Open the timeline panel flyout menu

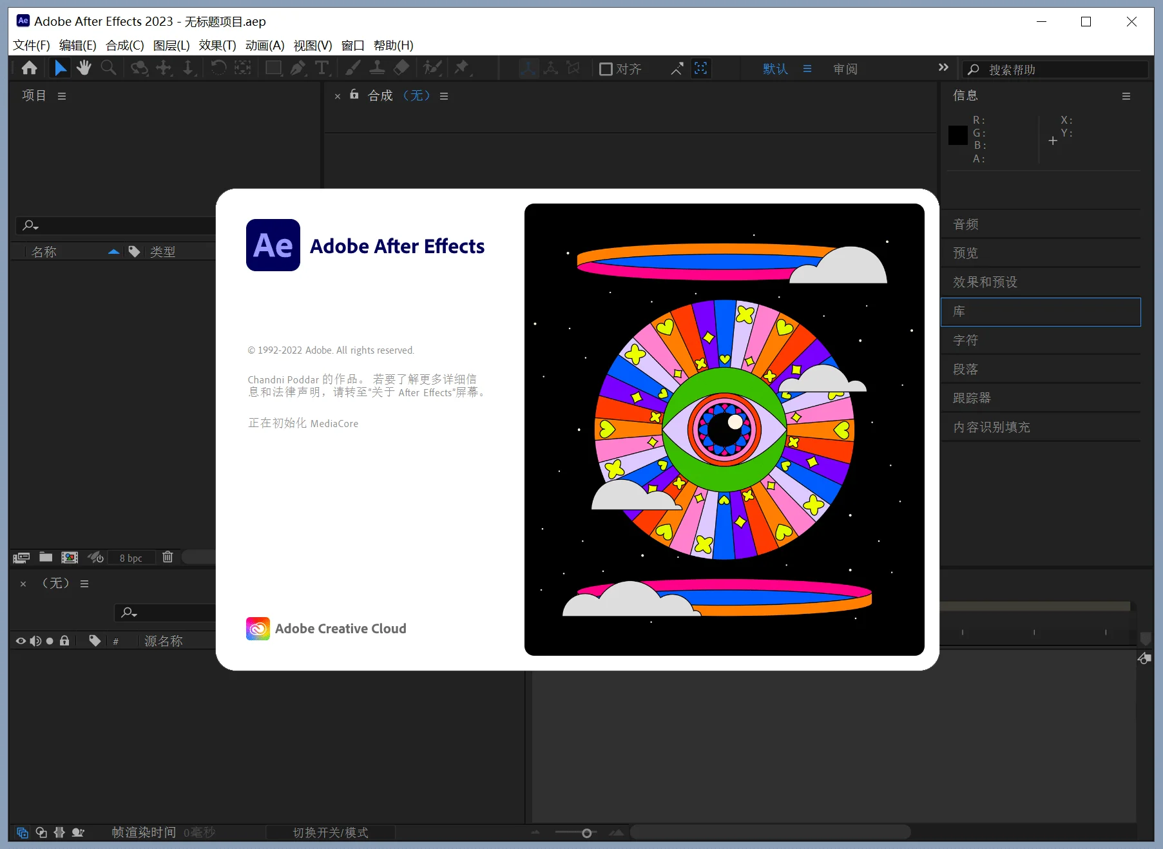pyautogui.click(x=84, y=584)
